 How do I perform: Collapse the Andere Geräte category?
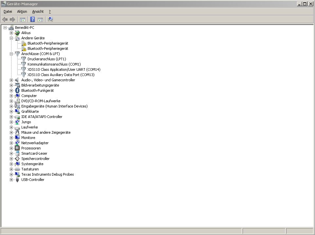pos(11,38)
